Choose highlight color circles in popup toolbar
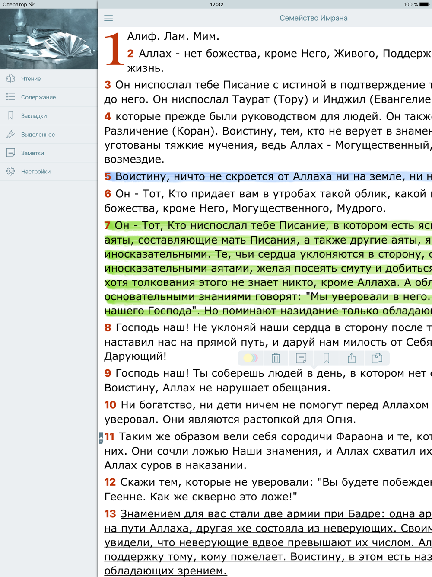Viewport: 432px width, 577px height. point(251,358)
